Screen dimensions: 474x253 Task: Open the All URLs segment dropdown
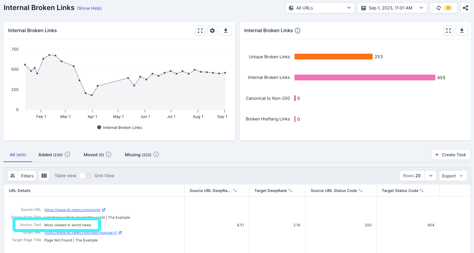tap(320, 8)
